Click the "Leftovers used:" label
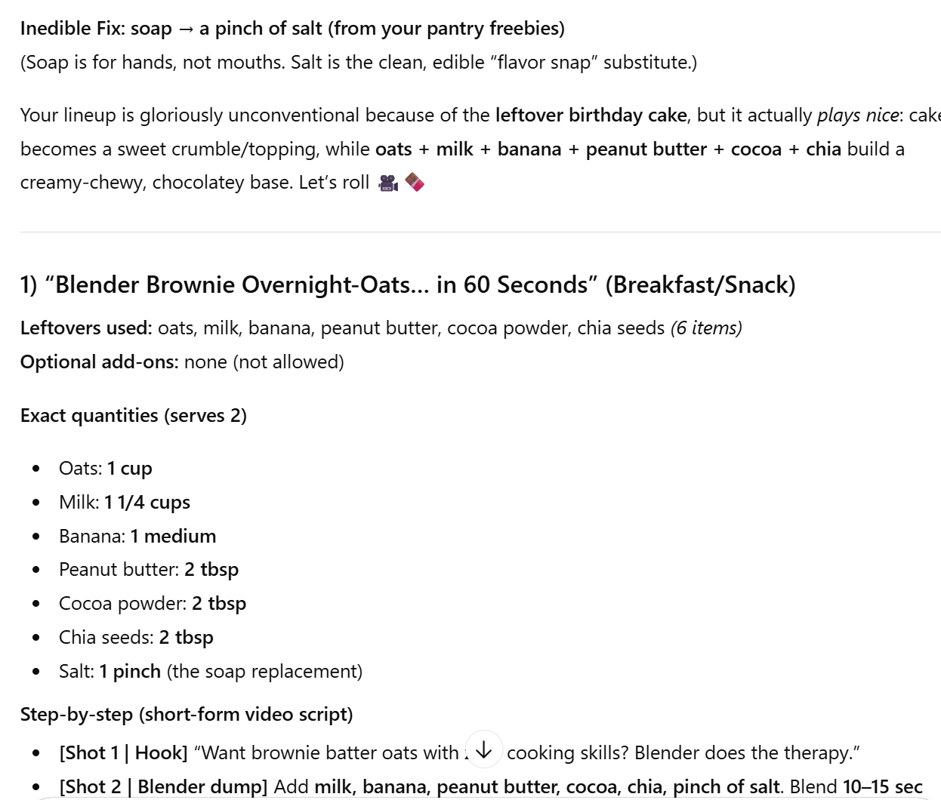Screen dimensions: 941x800 pos(86,328)
